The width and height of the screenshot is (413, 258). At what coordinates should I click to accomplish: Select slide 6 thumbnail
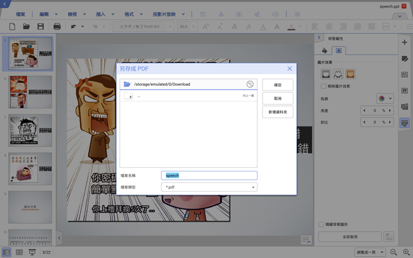point(30,92)
